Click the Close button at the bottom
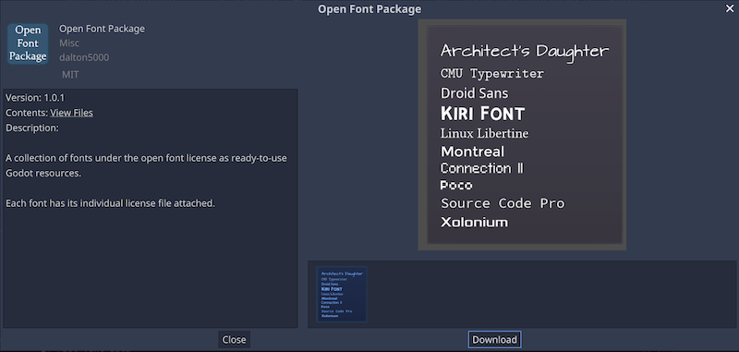The height and width of the screenshot is (352, 739). [235, 339]
